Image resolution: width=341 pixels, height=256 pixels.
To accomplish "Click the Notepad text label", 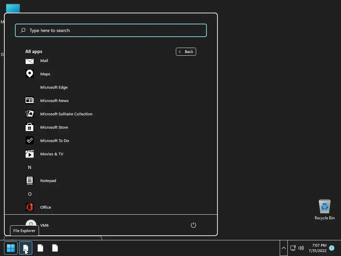I will coord(48,181).
